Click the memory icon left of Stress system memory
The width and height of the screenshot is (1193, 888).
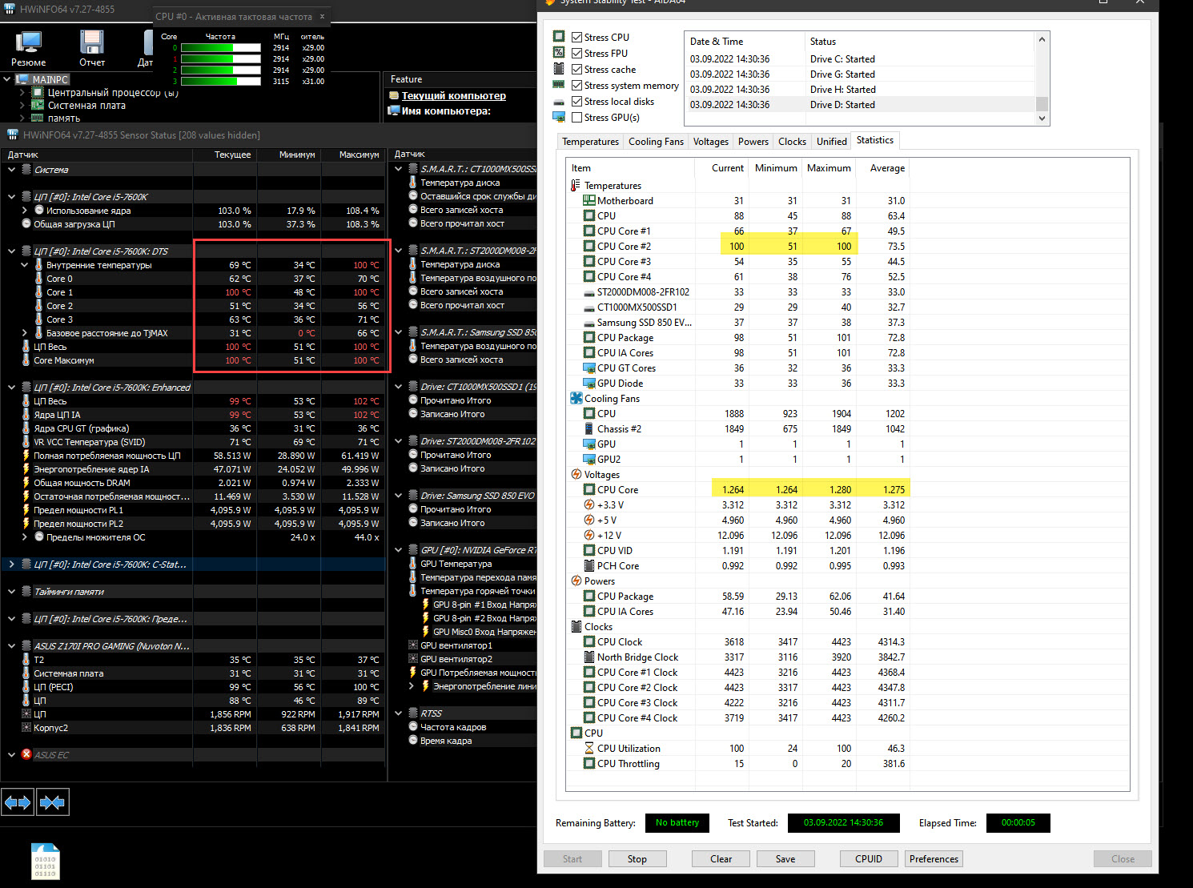click(x=559, y=85)
